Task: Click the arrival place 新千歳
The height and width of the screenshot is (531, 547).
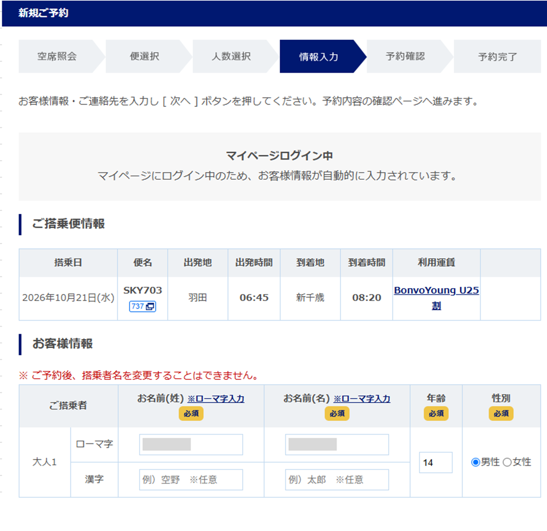Action: pyautogui.click(x=310, y=297)
